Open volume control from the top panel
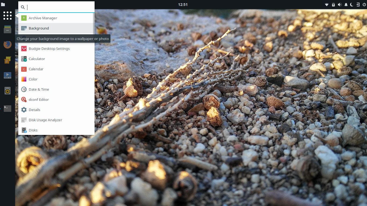Image resolution: width=367 pixels, height=206 pixels. (340, 5)
